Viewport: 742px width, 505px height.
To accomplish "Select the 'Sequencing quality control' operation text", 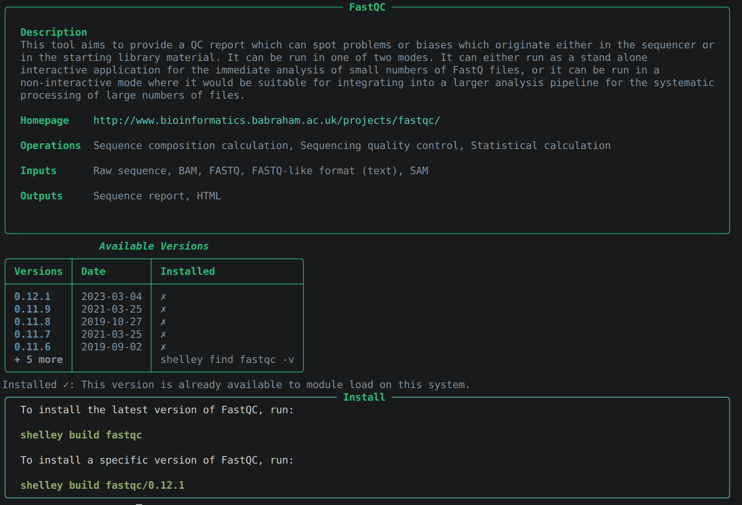I will [379, 146].
